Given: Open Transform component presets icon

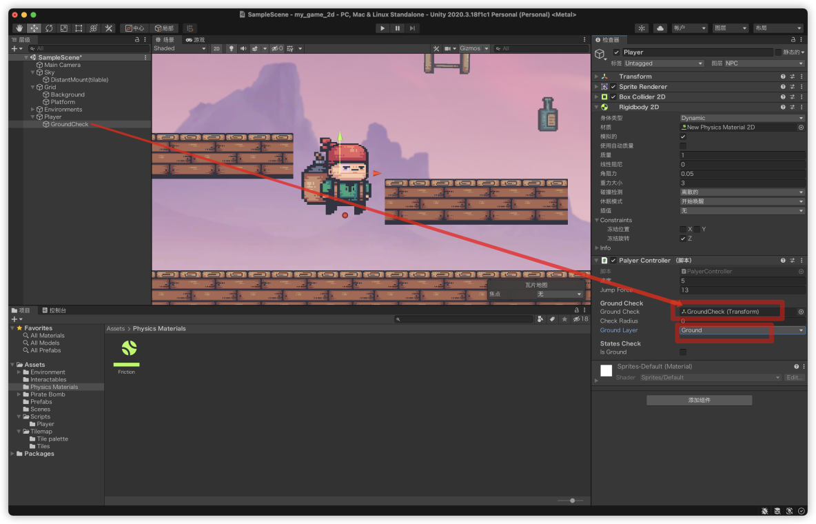Looking at the screenshot, I should click(792, 77).
